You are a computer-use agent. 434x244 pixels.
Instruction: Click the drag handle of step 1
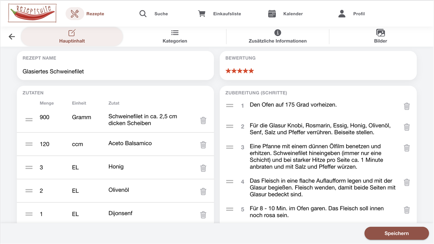230,105
